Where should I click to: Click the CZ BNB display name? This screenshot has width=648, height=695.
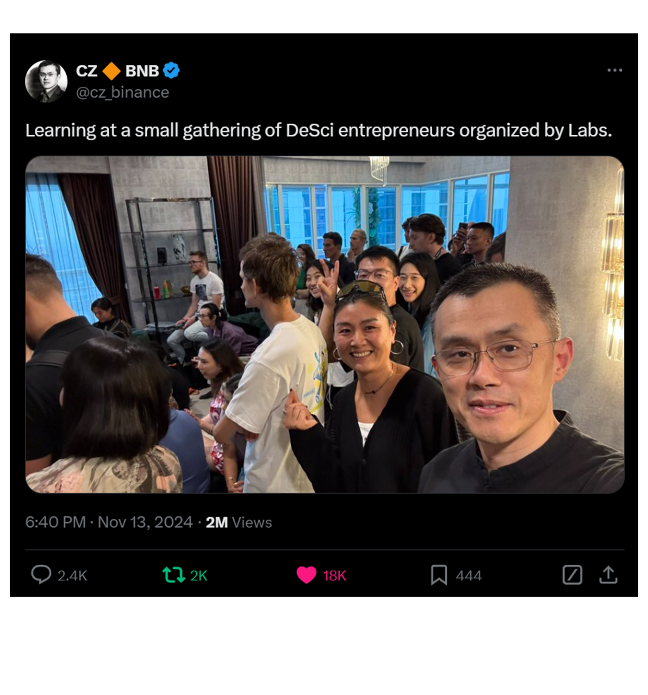(118, 71)
